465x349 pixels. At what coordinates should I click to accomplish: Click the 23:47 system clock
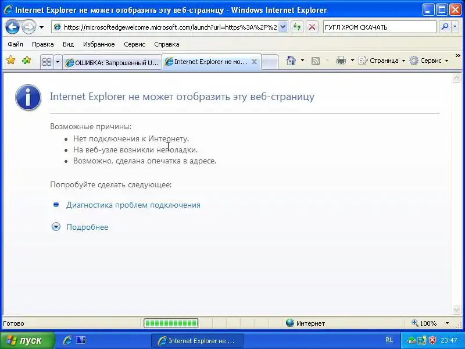449,340
